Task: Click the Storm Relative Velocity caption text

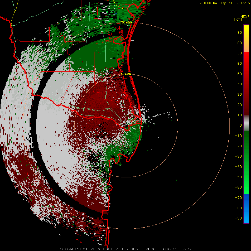Action: 127,249
